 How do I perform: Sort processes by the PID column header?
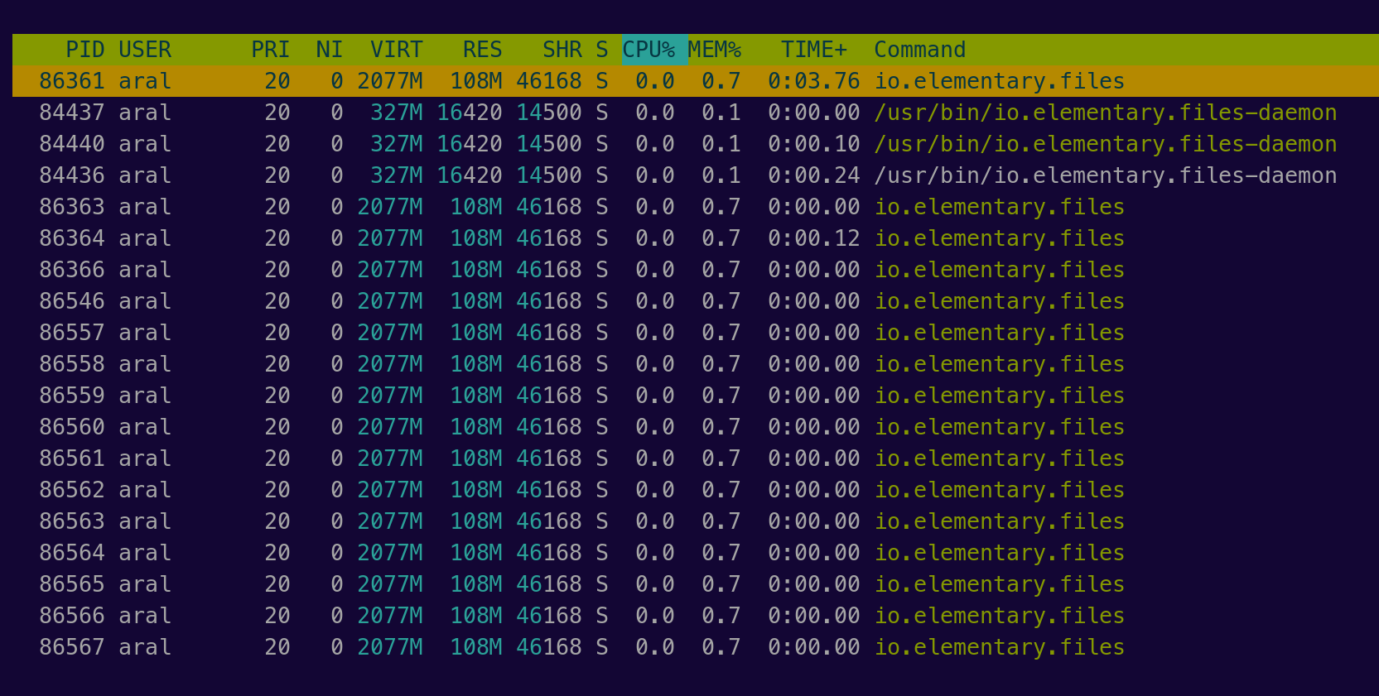[x=85, y=50]
